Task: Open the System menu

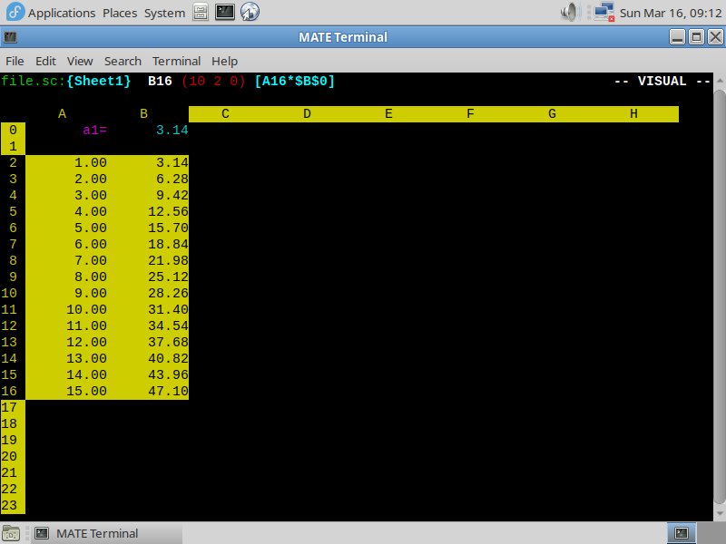Action: (x=164, y=13)
